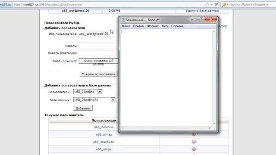Click Notepad horizontal scrollbar right arrow
This screenshot has width=276, height=155.
pyautogui.click(x=210, y=128)
